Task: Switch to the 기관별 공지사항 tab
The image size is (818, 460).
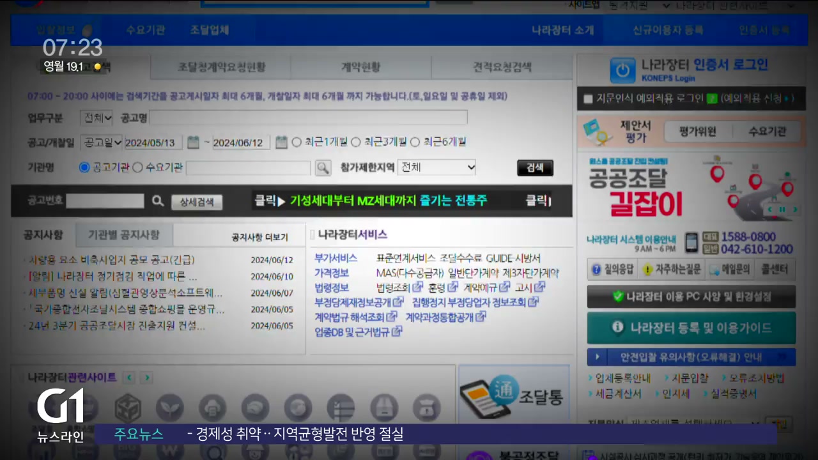Action: [123, 235]
